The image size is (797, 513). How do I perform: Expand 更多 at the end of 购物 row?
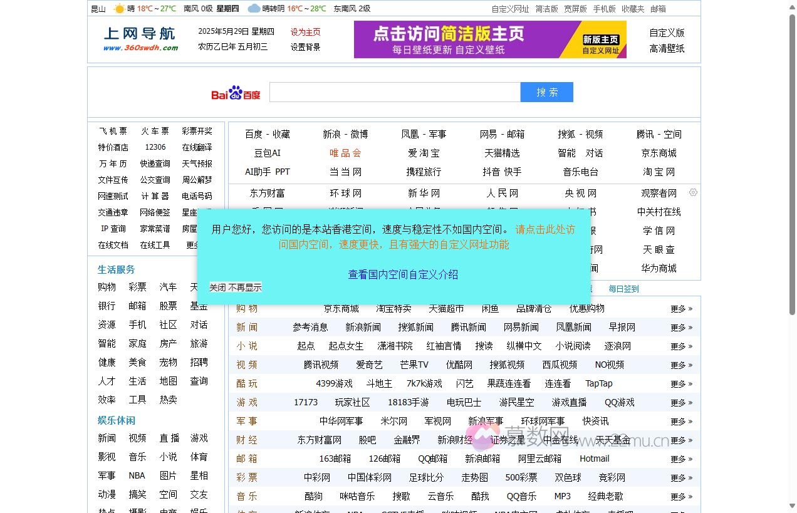point(678,308)
